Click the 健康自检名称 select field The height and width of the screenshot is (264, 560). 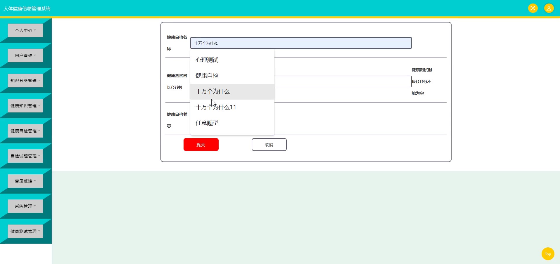[x=301, y=43]
